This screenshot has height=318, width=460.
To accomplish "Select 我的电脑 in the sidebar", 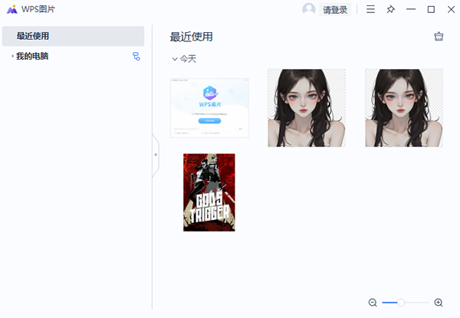I will (x=32, y=56).
